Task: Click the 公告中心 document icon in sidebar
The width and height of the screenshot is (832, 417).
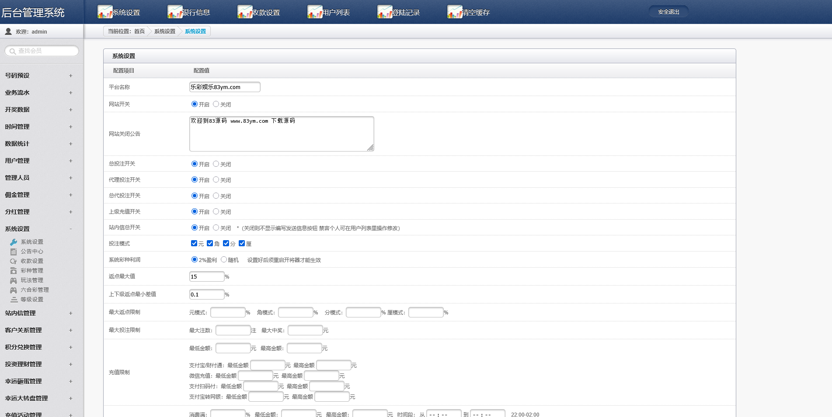Action: click(14, 252)
